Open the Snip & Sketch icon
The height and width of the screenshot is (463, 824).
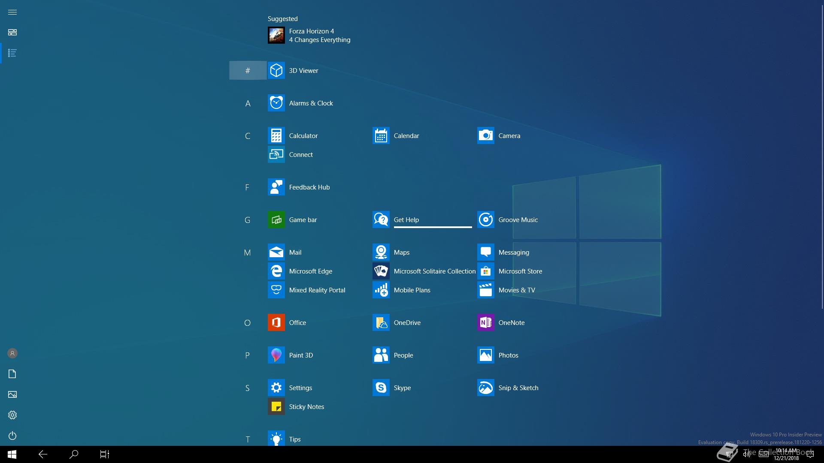pos(485,388)
